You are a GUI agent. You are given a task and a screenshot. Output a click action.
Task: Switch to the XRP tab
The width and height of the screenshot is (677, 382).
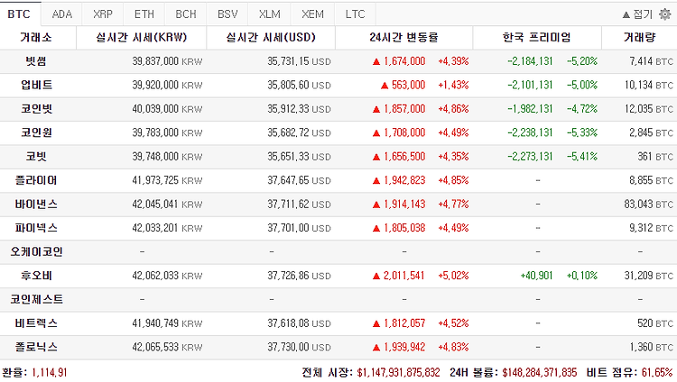(103, 14)
